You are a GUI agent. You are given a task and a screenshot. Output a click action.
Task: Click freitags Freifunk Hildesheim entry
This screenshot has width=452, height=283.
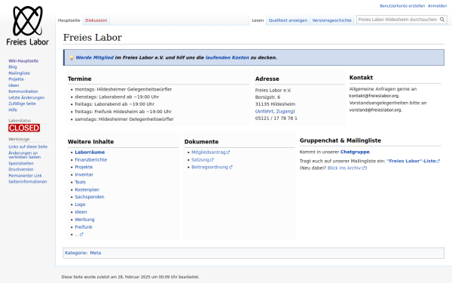tap(123, 112)
